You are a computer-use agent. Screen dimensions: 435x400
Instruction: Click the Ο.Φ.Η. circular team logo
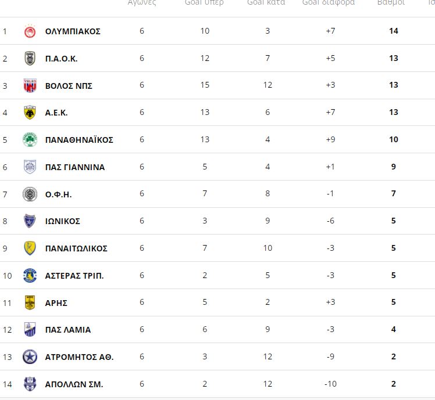30,194
